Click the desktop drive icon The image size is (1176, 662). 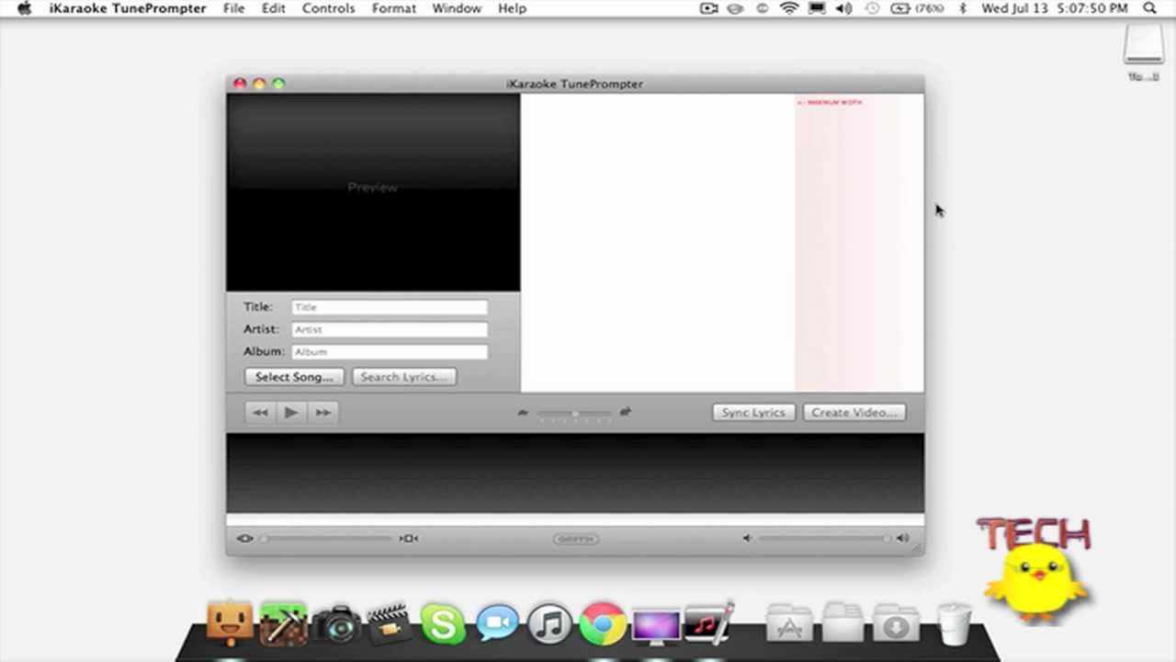pyautogui.click(x=1144, y=44)
